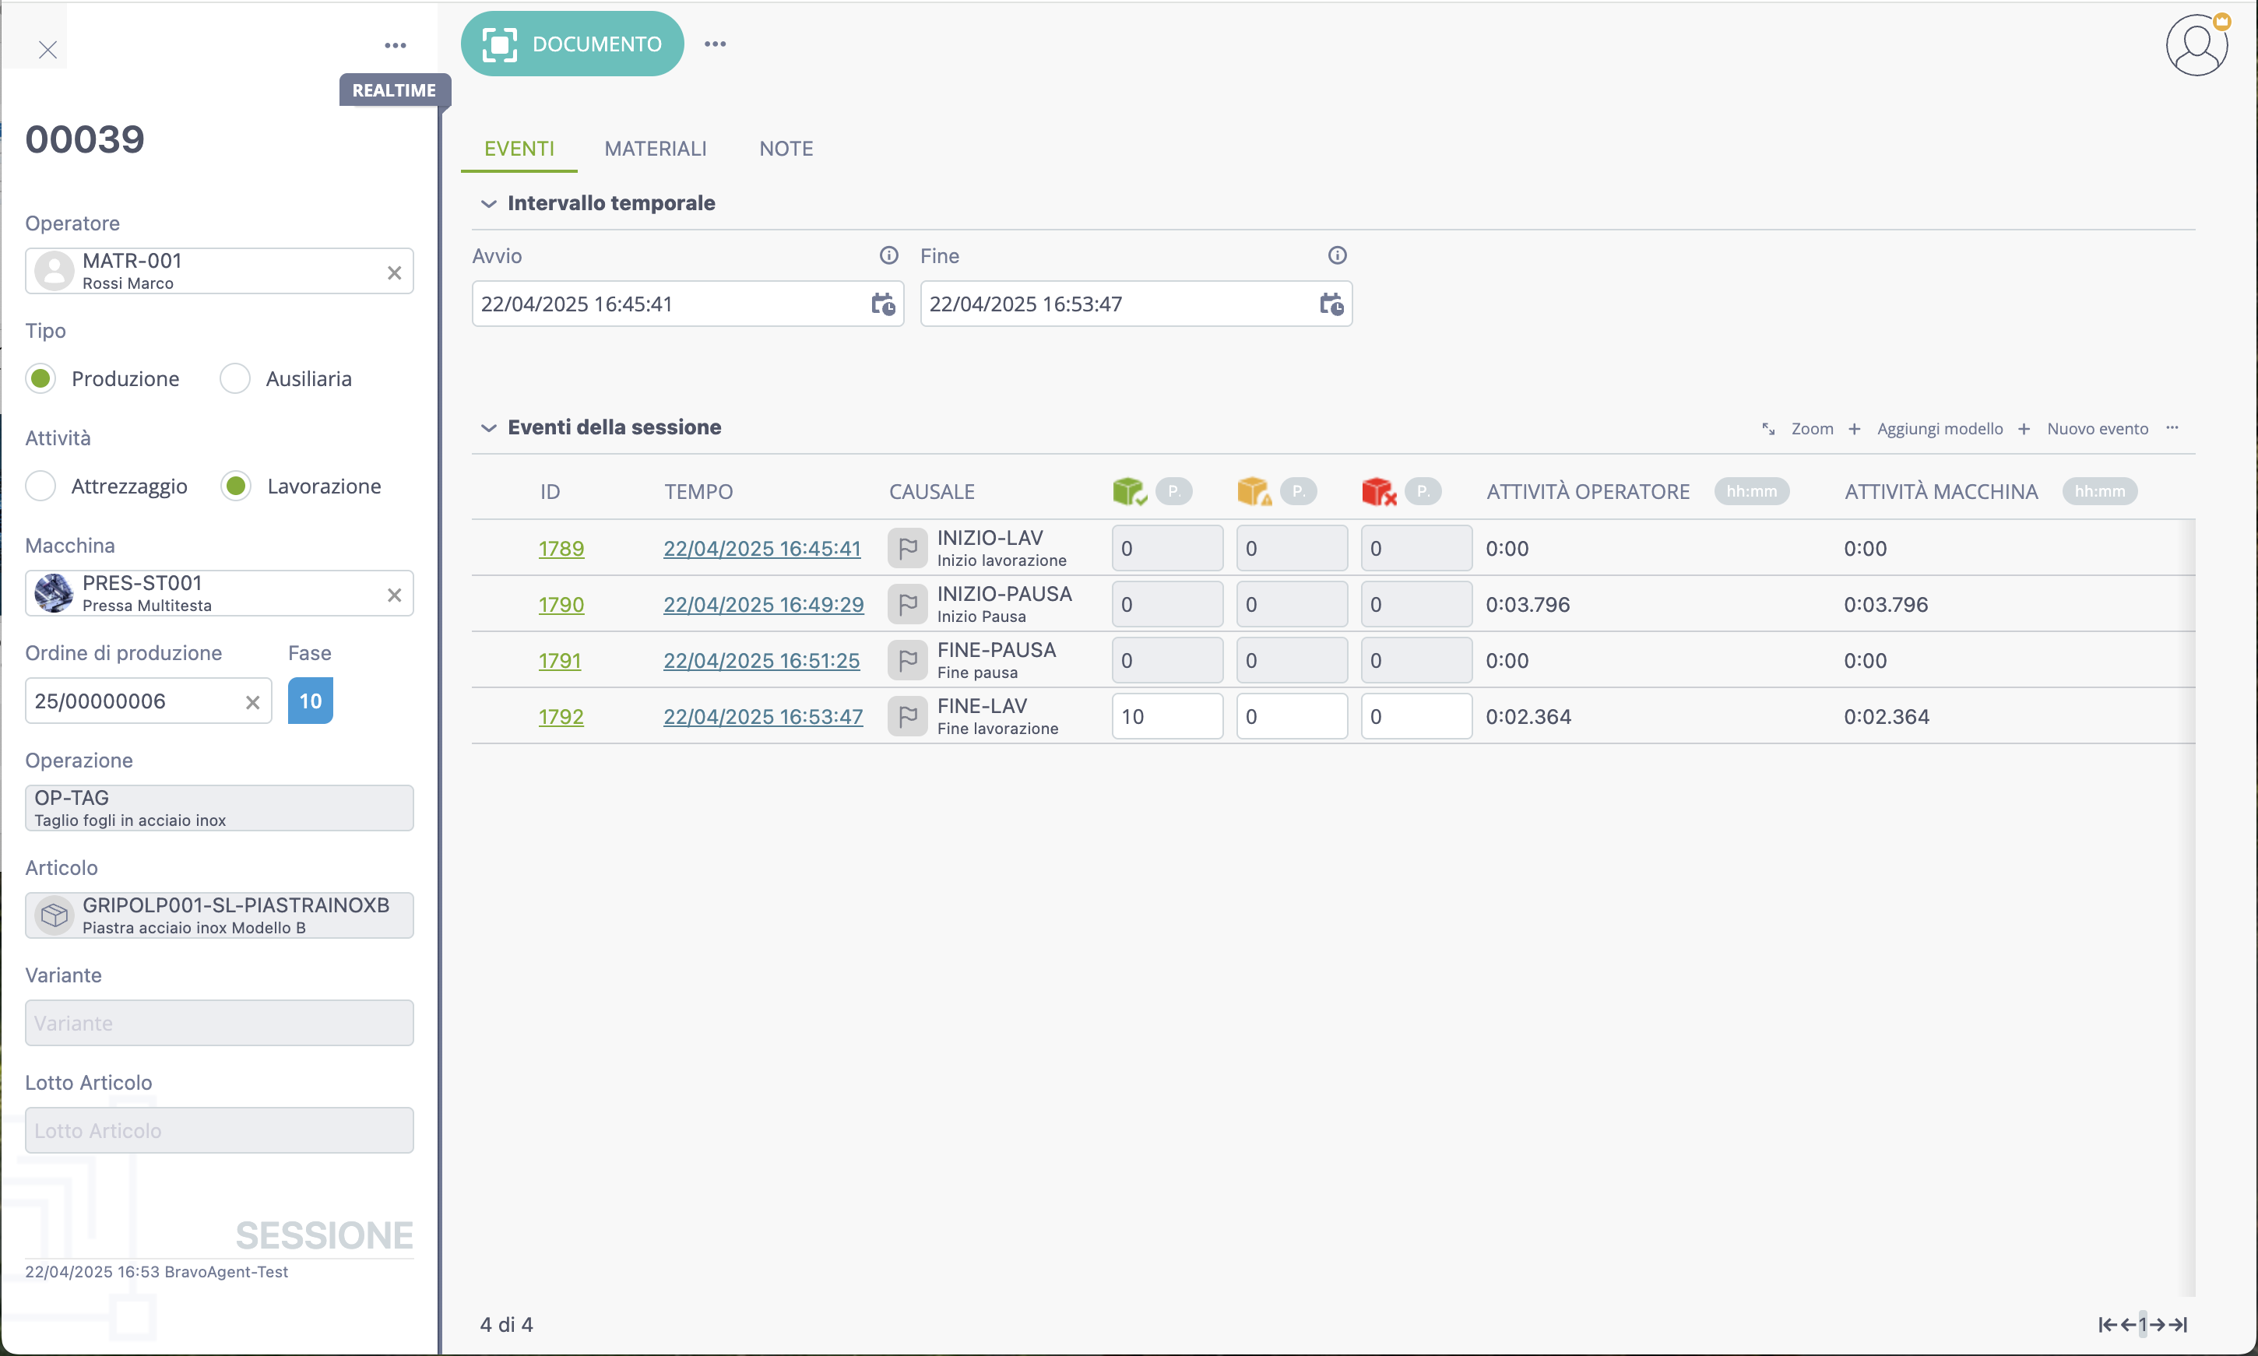Click the flag icon of INIZIO-PAUSA causale
This screenshot has width=2258, height=1356.
coord(907,604)
